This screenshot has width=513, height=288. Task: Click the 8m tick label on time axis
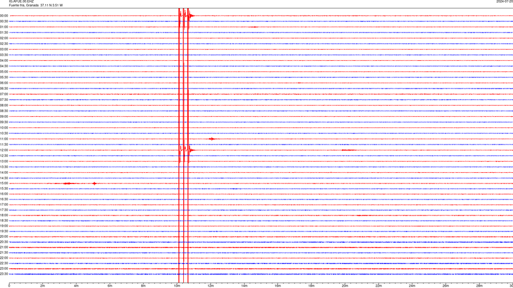143,286
